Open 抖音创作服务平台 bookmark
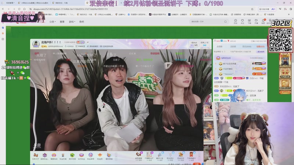This screenshot has height=165, width=294. [x=158, y=14]
